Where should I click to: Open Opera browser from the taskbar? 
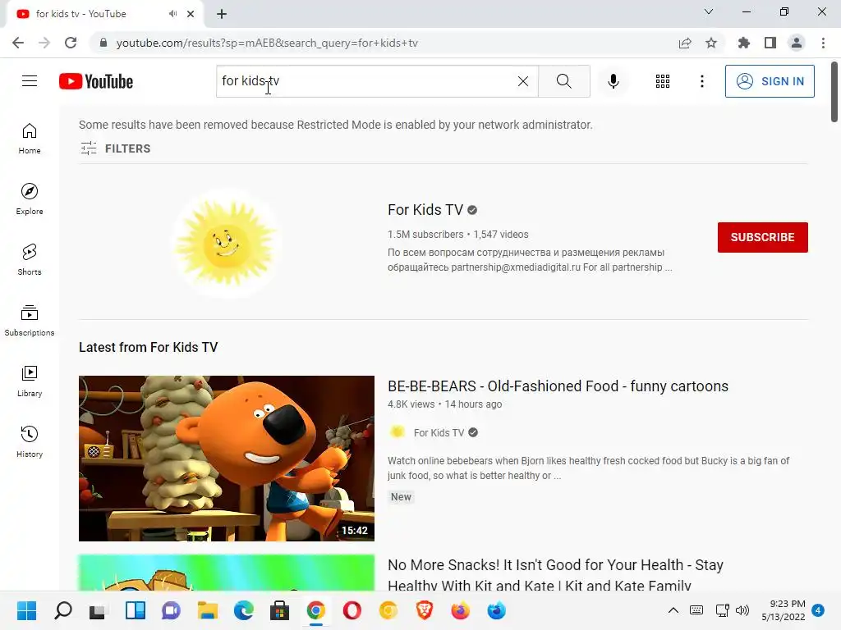(x=352, y=610)
